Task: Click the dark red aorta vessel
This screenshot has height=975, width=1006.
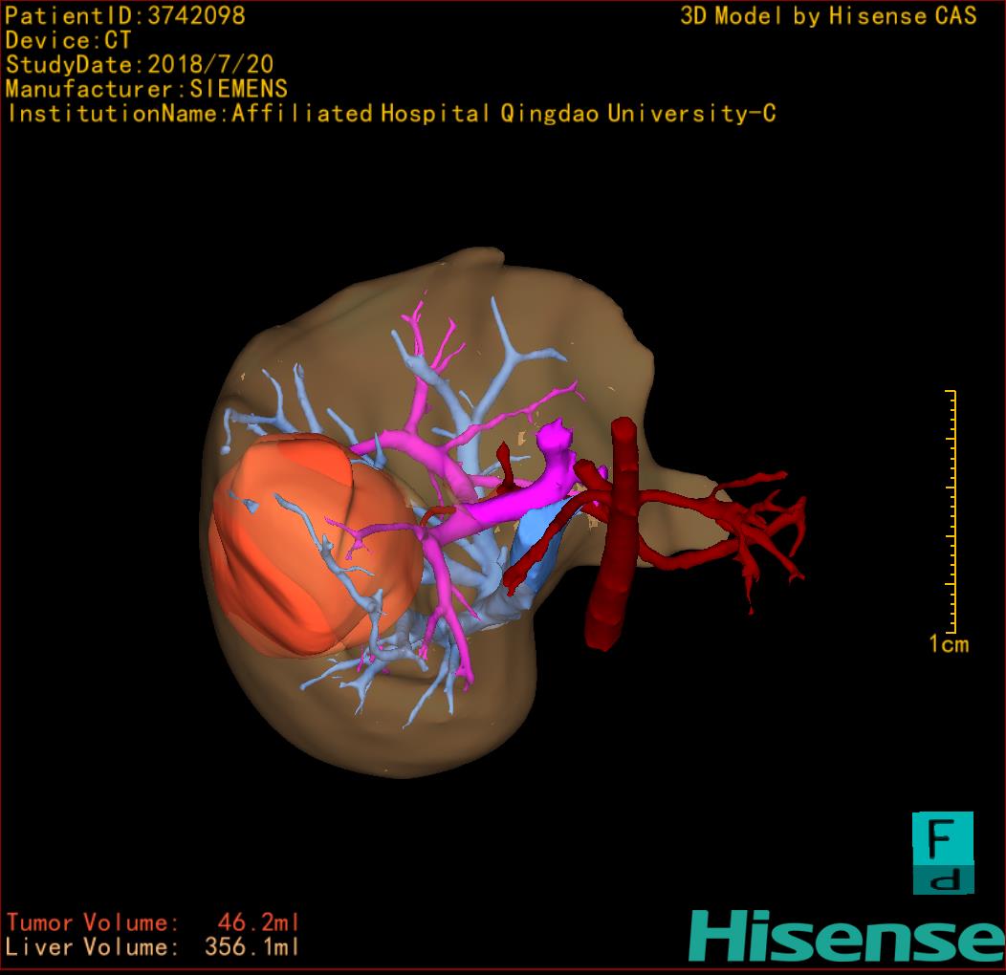Action: [x=613, y=532]
